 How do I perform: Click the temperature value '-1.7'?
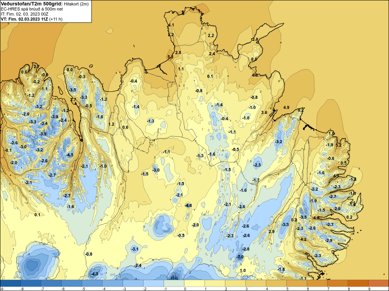coord(256,180)
